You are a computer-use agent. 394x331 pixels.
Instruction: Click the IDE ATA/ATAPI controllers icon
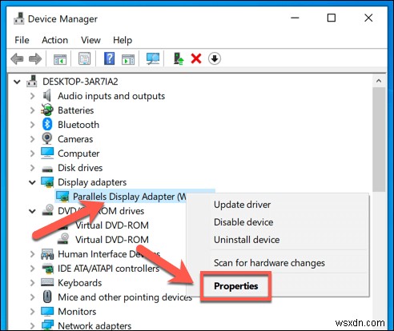48,268
